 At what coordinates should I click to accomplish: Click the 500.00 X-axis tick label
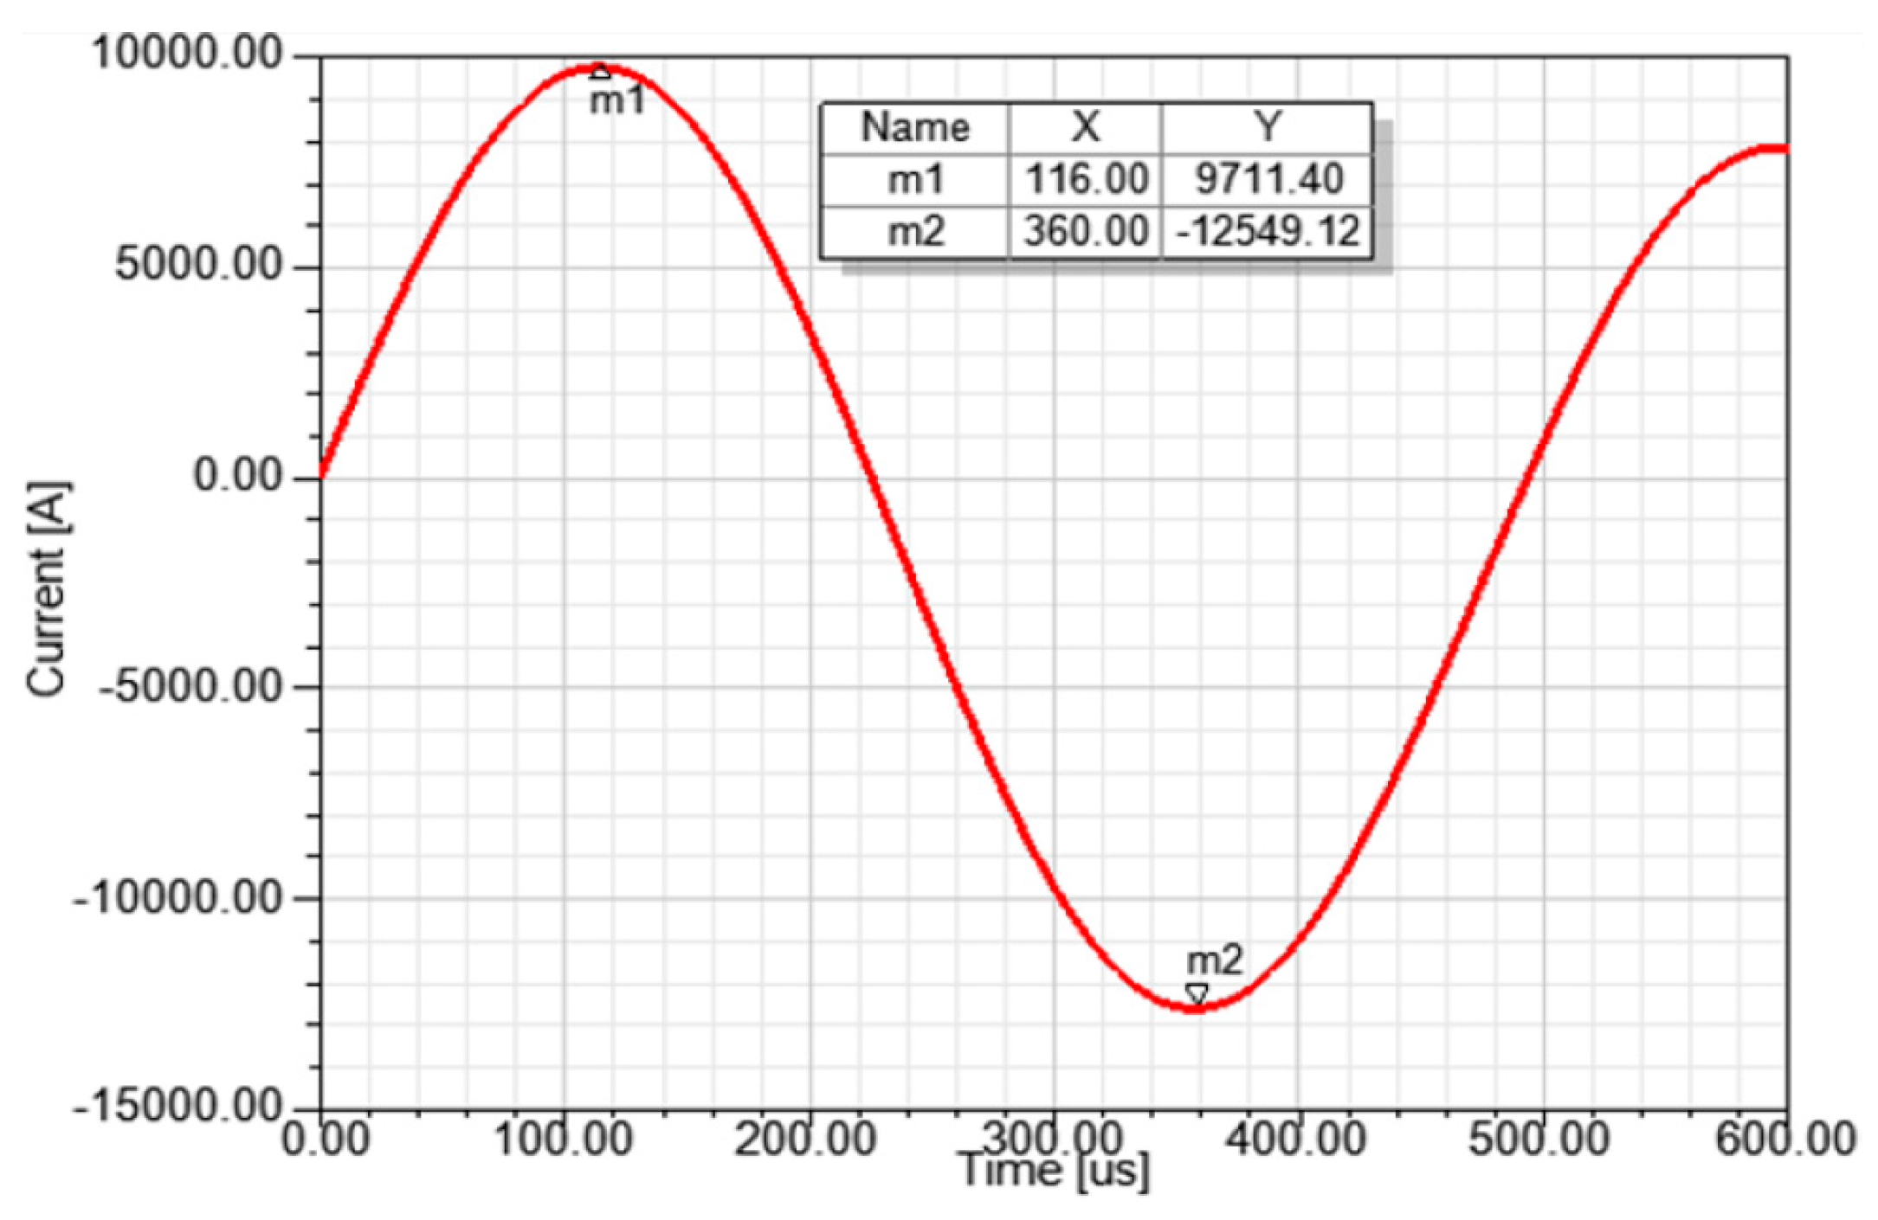pos(1539,1139)
